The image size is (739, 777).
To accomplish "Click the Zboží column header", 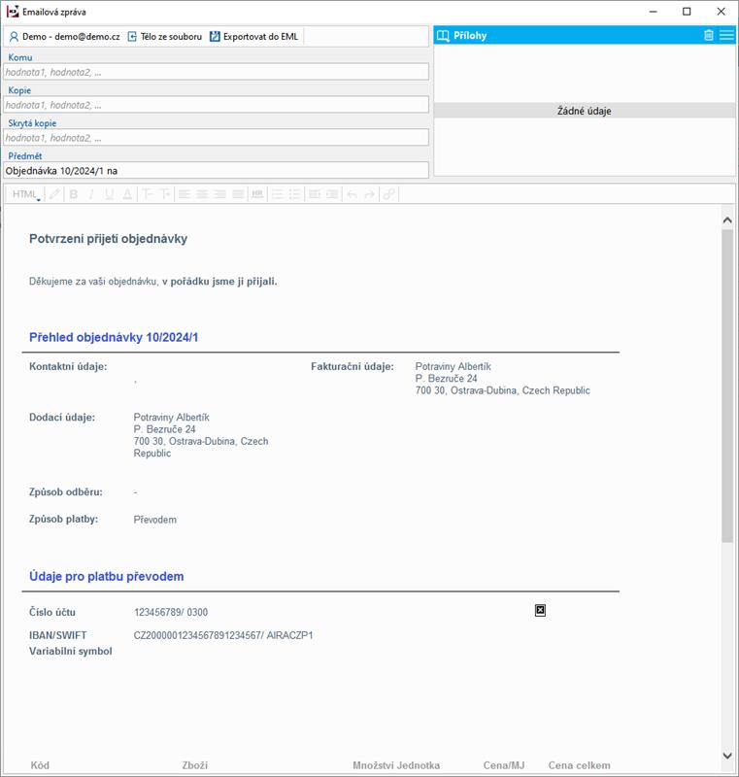I will (194, 765).
